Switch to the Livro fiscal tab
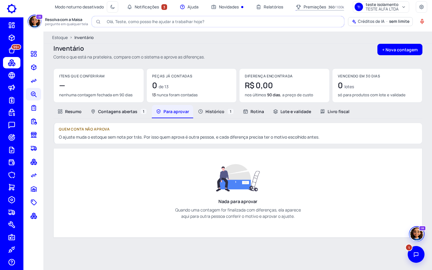 pos(335,112)
